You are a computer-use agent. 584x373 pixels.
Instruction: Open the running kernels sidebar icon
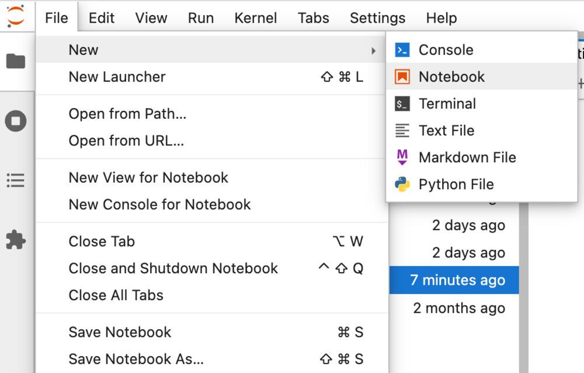click(16, 121)
